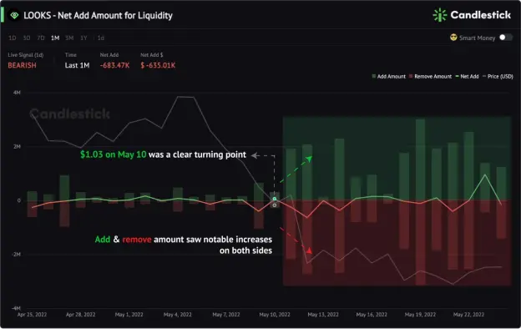Switch to the 1D time range
This screenshot has width=521, height=329.
12,38
